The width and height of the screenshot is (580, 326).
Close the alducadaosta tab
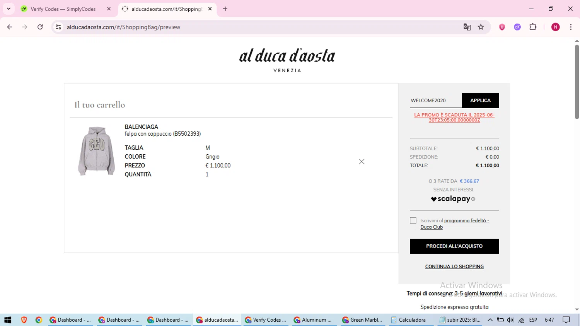pos(210,9)
